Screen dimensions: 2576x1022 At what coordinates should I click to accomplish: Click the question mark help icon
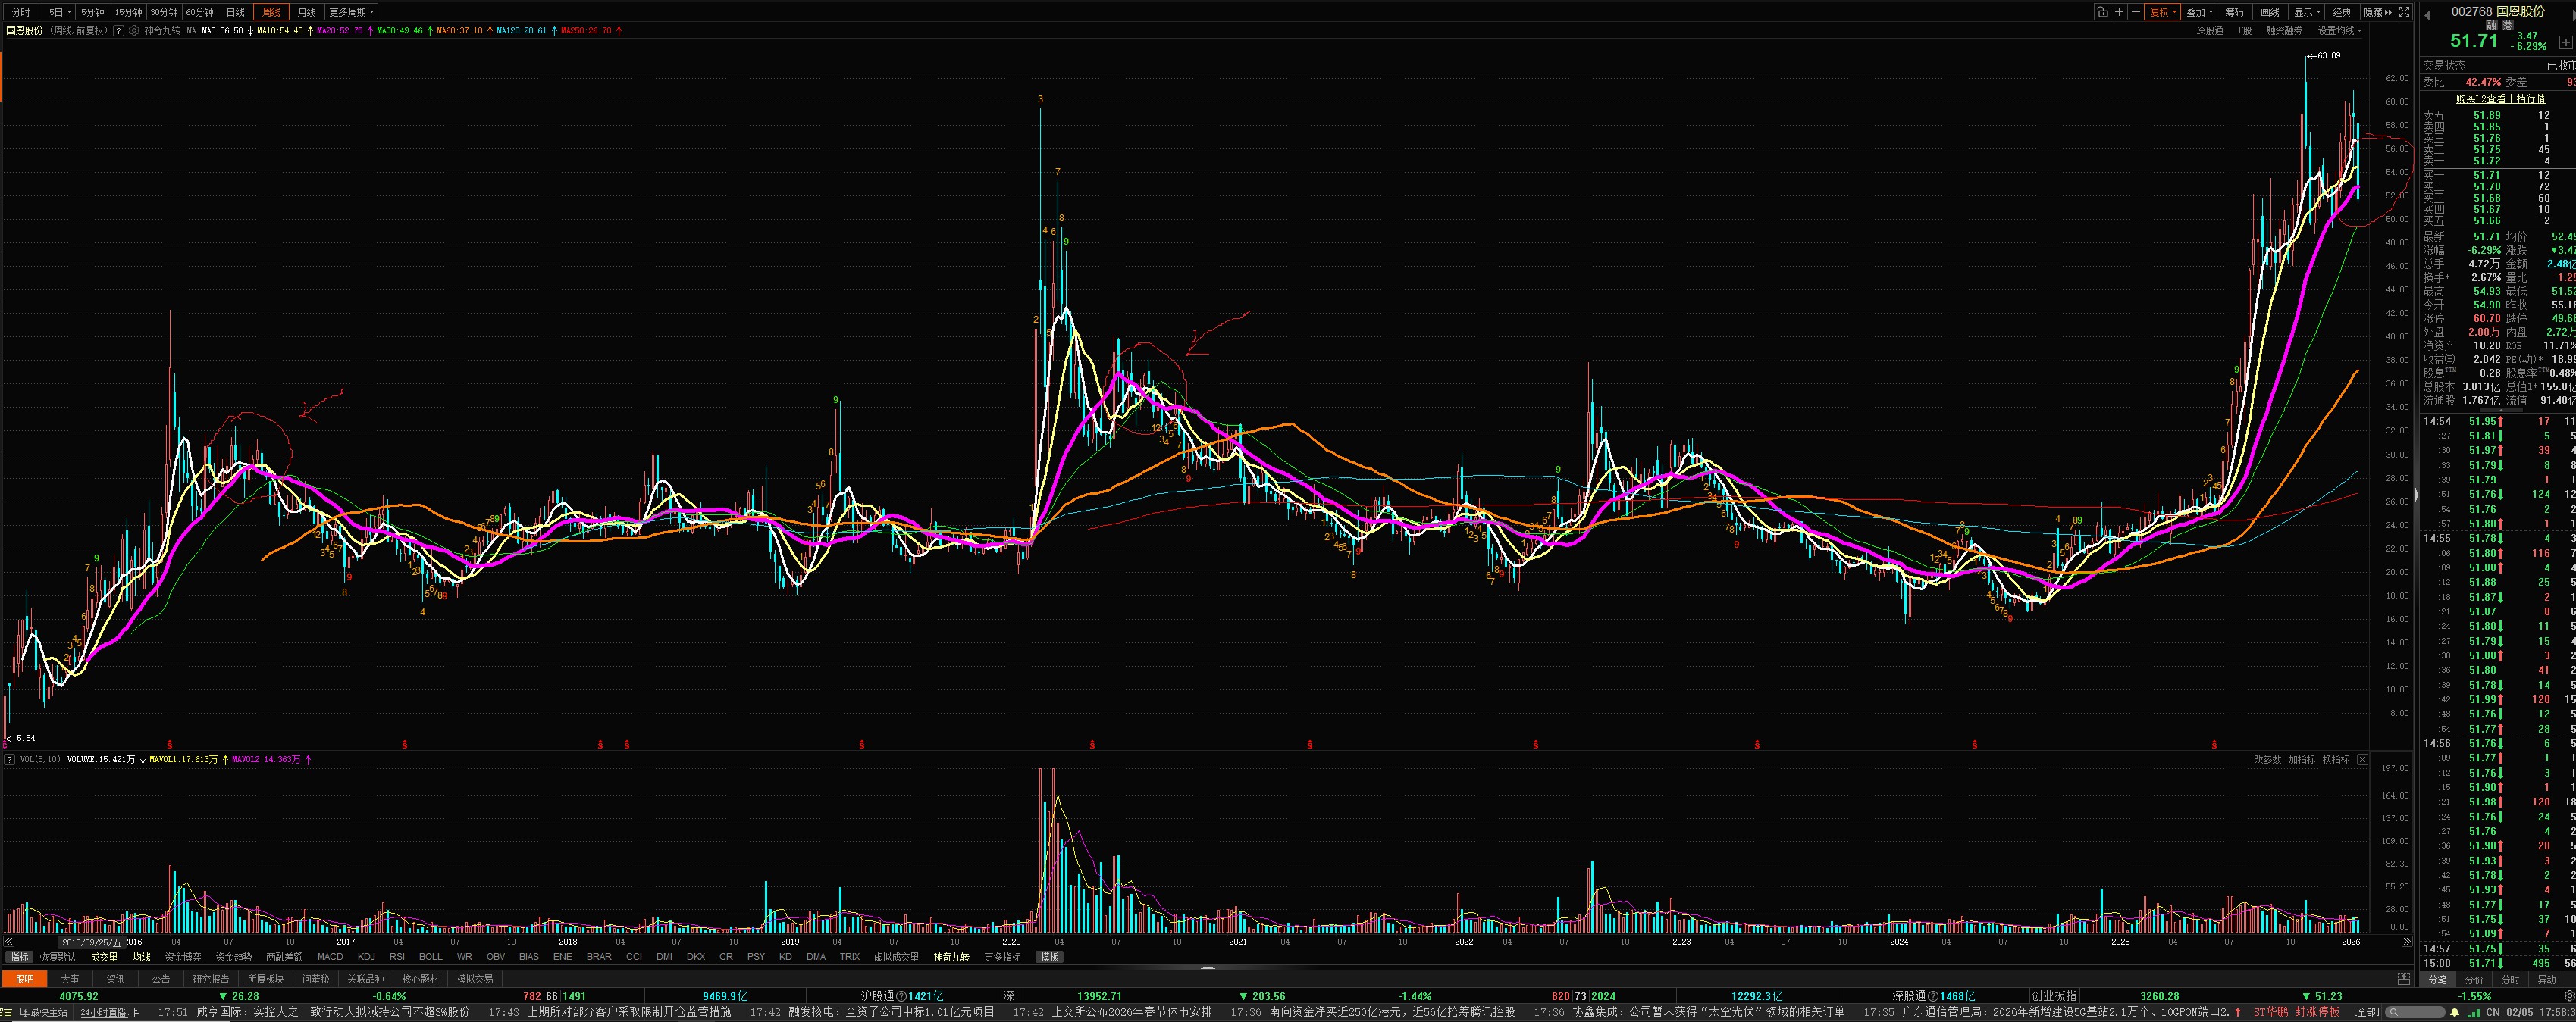(x=119, y=31)
